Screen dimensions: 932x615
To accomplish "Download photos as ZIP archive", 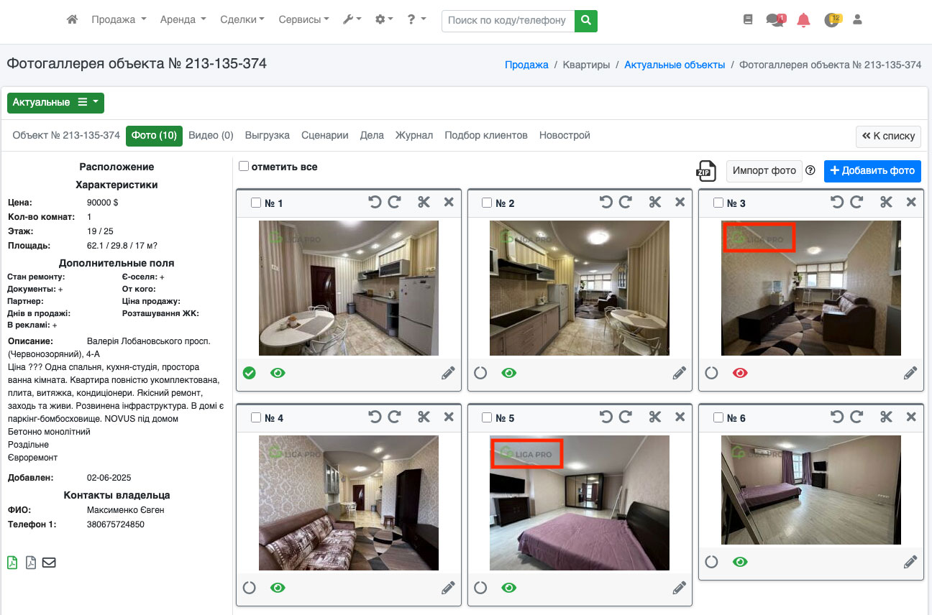I will coord(706,171).
